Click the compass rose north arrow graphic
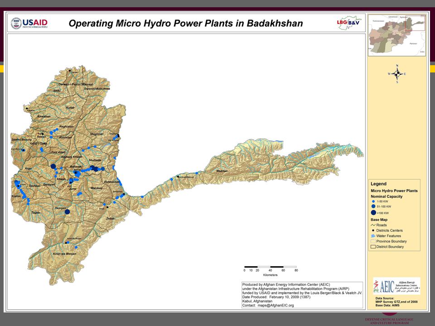This screenshot has width=435, height=326. click(x=397, y=74)
